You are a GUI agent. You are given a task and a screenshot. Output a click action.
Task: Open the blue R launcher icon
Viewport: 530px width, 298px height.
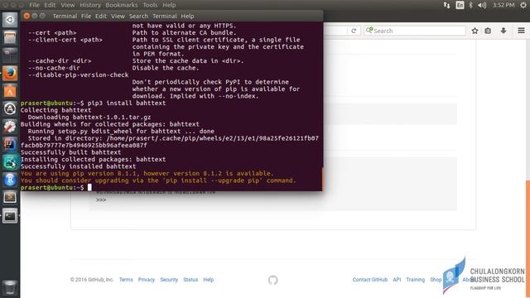pos(10,180)
